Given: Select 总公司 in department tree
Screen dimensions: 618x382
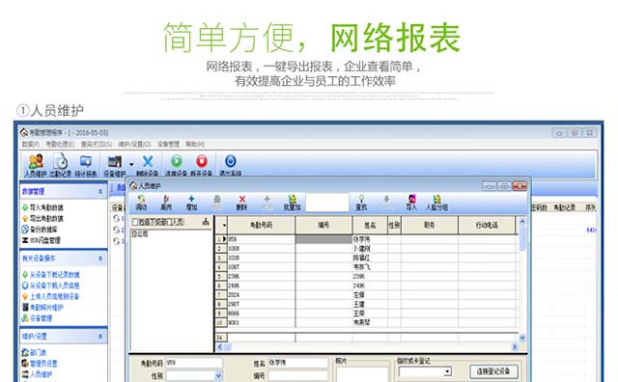Looking at the screenshot, I should click(x=139, y=233).
